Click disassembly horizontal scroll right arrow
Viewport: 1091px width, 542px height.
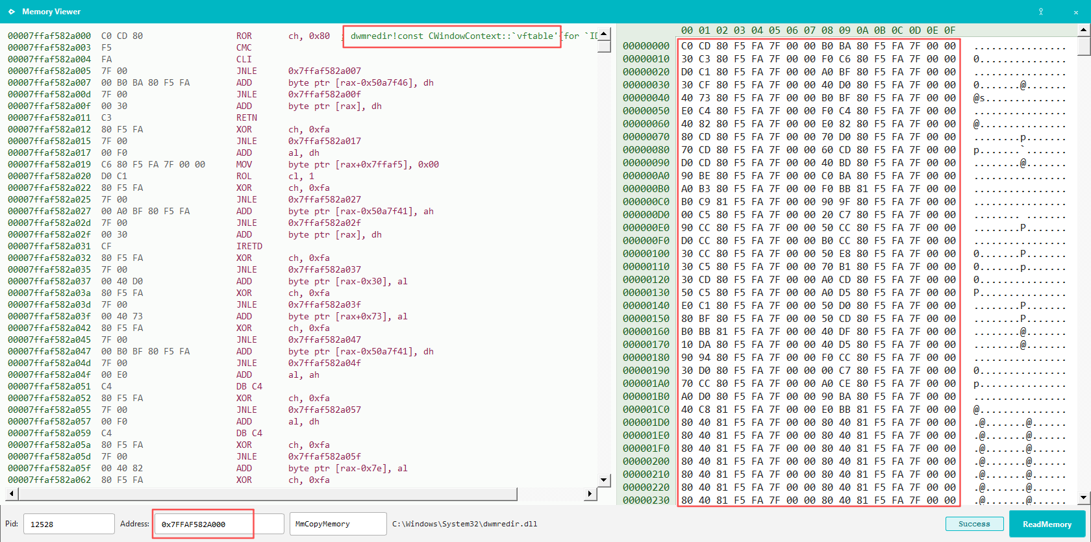pos(590,494)
